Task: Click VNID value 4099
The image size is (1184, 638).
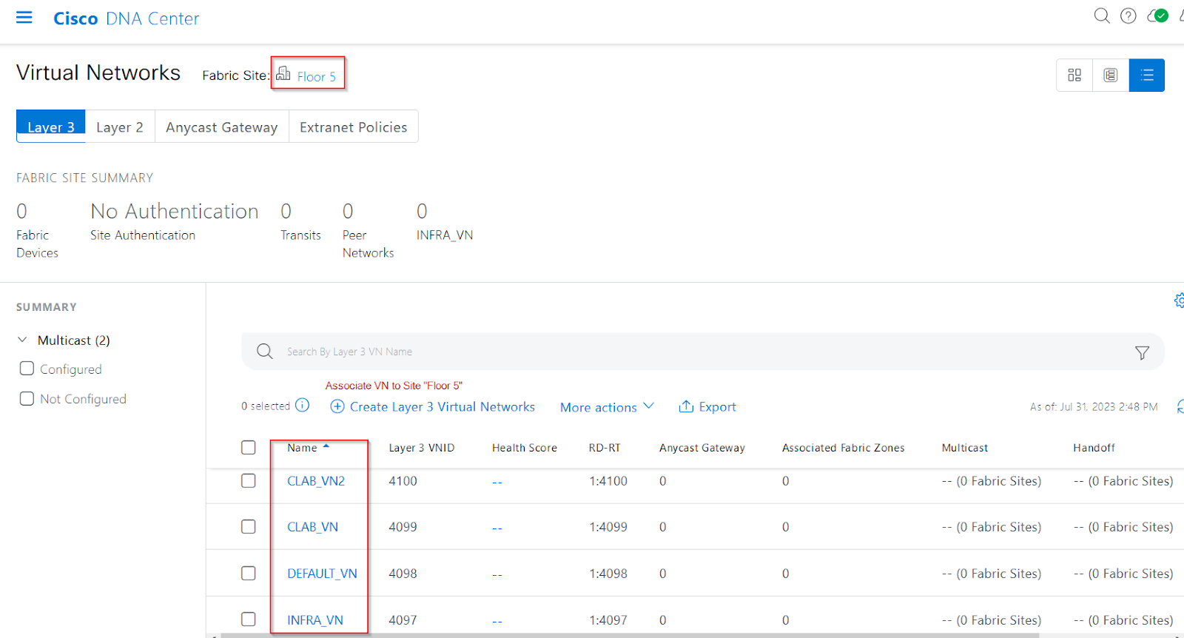Action: pyautogui.click(x=403, y=526)
